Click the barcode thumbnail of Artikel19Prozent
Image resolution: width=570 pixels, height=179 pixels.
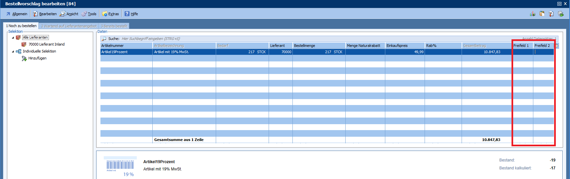120,164
